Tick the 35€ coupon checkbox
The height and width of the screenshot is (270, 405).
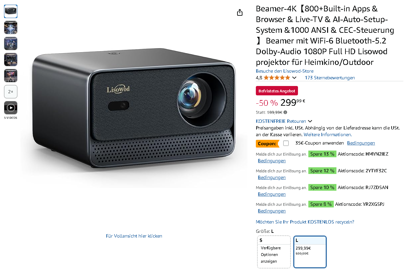click(x=286, y=143)
